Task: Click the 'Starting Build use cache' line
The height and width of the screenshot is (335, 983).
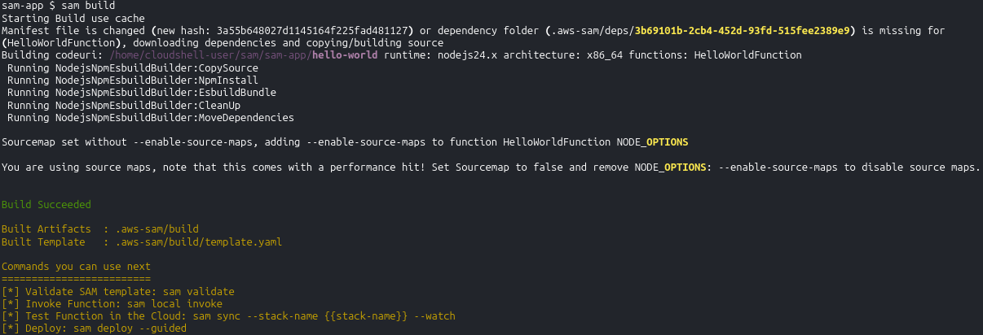Action: [x=73, y=18]
